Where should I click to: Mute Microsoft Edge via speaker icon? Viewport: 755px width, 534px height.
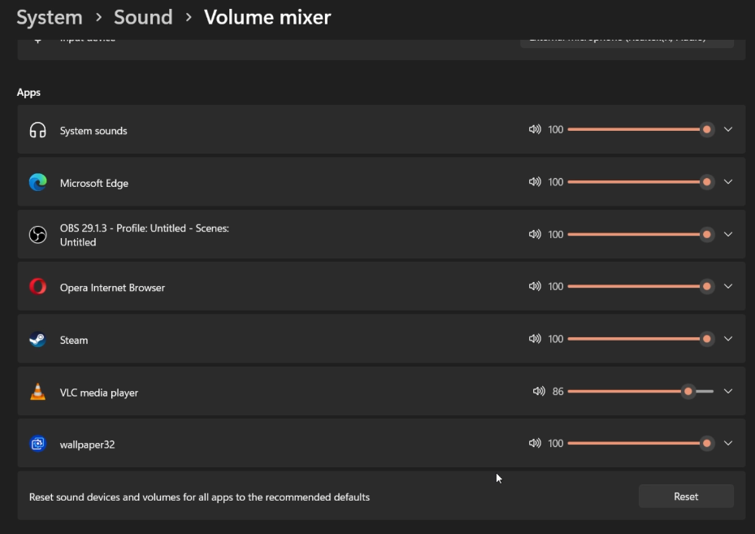click(x=535, y=182)
